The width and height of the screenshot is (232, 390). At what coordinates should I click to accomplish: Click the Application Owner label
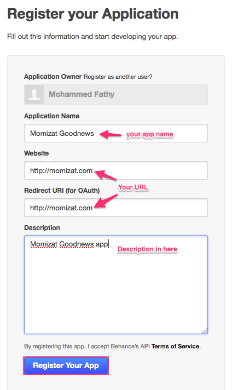53,77
